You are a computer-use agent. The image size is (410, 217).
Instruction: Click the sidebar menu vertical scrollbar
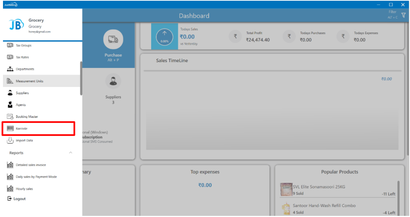81,78
